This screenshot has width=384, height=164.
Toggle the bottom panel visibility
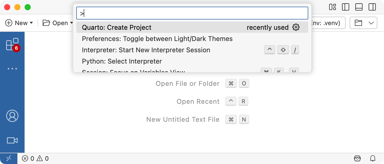point(359,7)
